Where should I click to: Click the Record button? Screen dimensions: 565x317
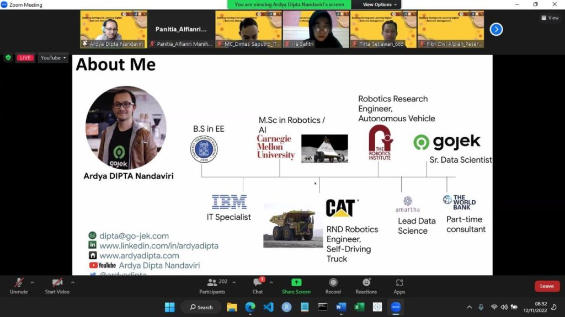(333, 286)
